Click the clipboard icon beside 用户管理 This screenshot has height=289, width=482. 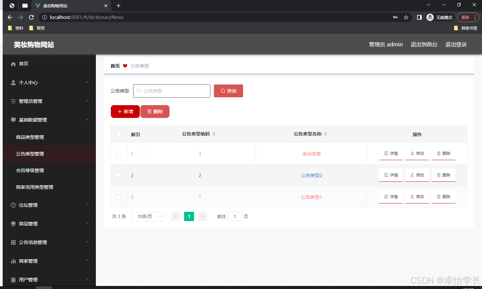click(13, 280)
